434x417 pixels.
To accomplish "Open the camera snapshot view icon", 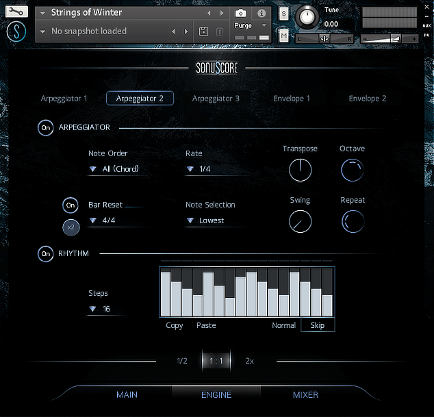I will tap(240, 13).
